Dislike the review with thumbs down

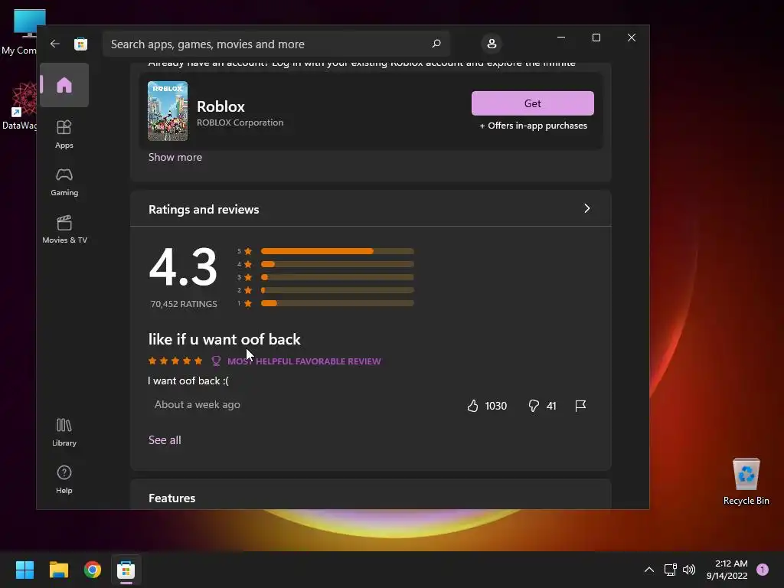click(x=534, y=406)
